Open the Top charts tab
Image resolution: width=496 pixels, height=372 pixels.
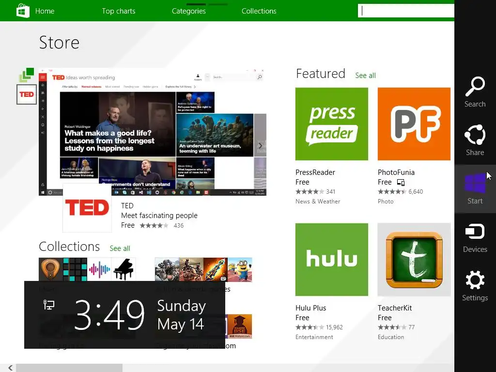[x=119, y=11]
